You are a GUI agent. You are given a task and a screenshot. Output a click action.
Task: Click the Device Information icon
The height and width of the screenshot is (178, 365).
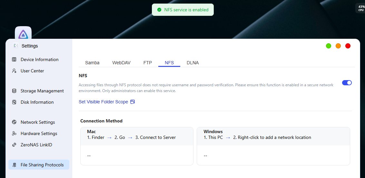pos(14,59)
